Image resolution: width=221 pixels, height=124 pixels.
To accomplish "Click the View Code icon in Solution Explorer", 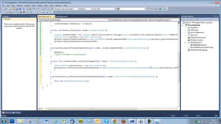I will 194,20.
